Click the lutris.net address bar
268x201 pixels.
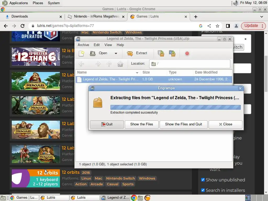tap(113, 26)
